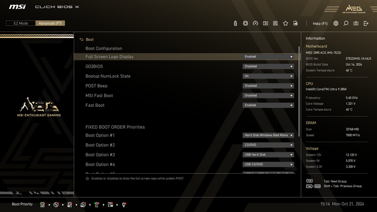The height and width of the screenshot is (212, 377).
Task: Click the square hardware monitor icon in toolbar
Action: coord(275,23)
